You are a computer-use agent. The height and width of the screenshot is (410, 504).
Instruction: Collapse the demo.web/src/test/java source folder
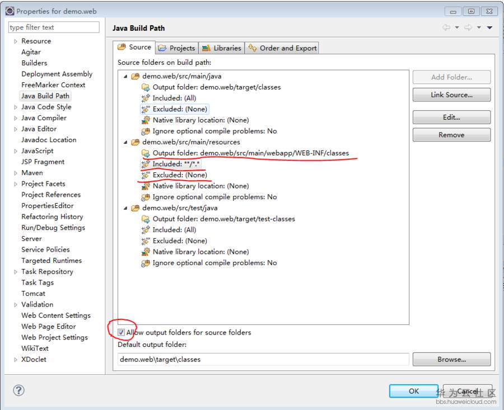coord(125,208)
